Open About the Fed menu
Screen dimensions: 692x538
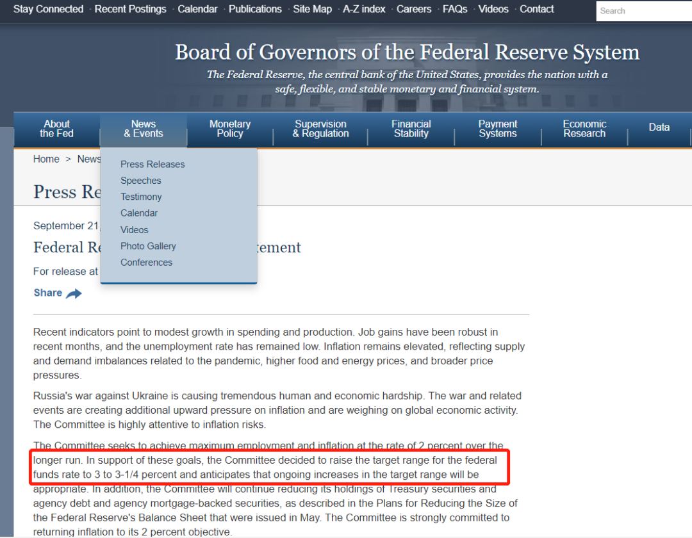coord(56,129)
